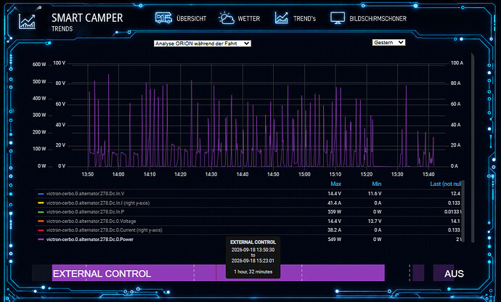501x302 pixels.
Task: Open the BILDSCHIRMSCHONER menu item
Action: [x=378, y=19]
